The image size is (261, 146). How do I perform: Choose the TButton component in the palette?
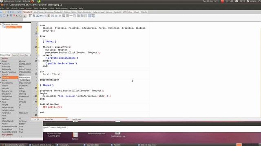[38, 16]
